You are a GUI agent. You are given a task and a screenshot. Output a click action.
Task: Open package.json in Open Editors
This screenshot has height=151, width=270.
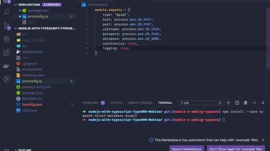[38, 10]
